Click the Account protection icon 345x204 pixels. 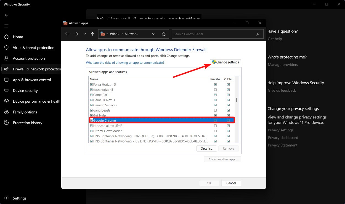tap(6, 58)
